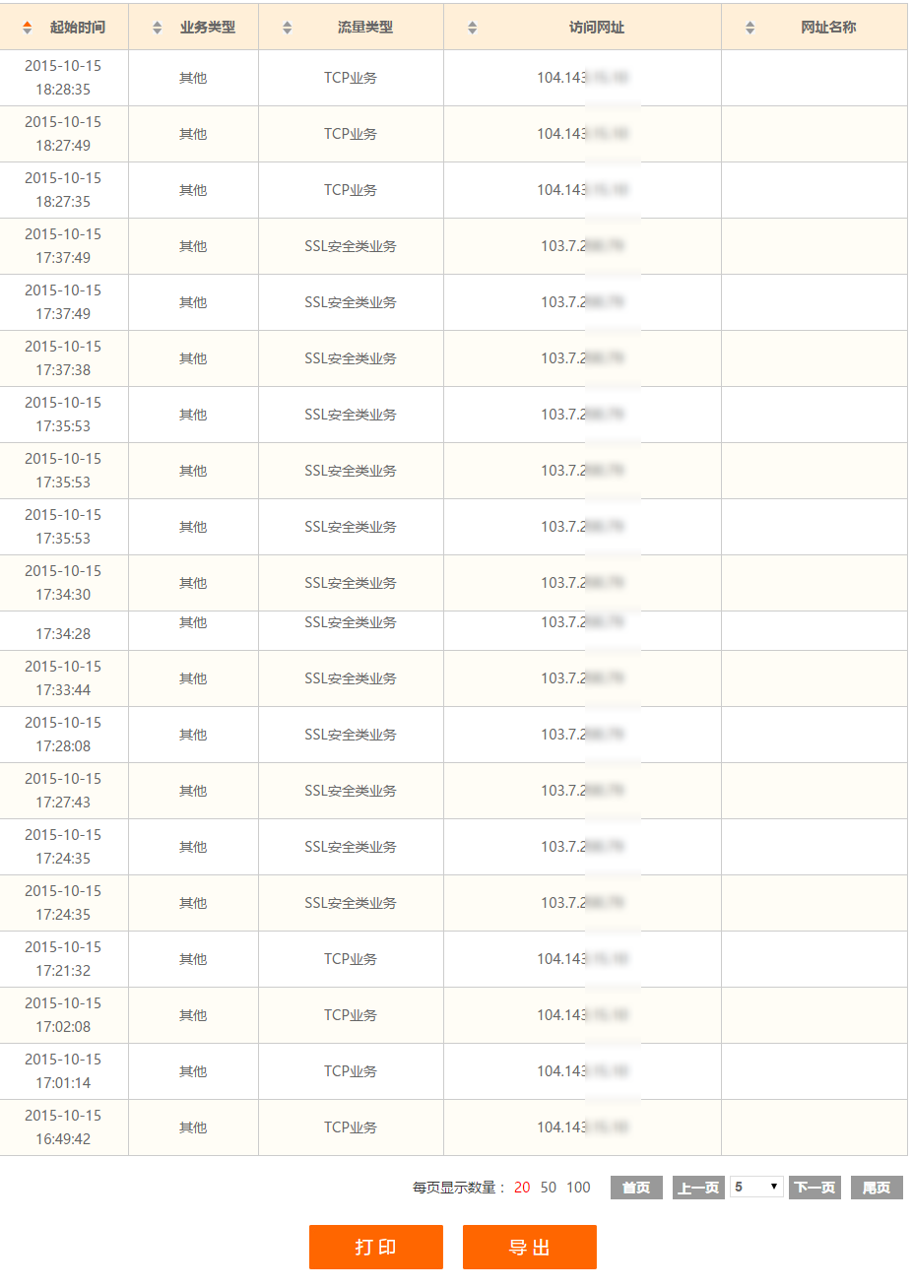Sort the 网址名称 column via its arrows
The height and width of the screenshot is (1287, 912).
pyautogui.click(x=750, y=28)
